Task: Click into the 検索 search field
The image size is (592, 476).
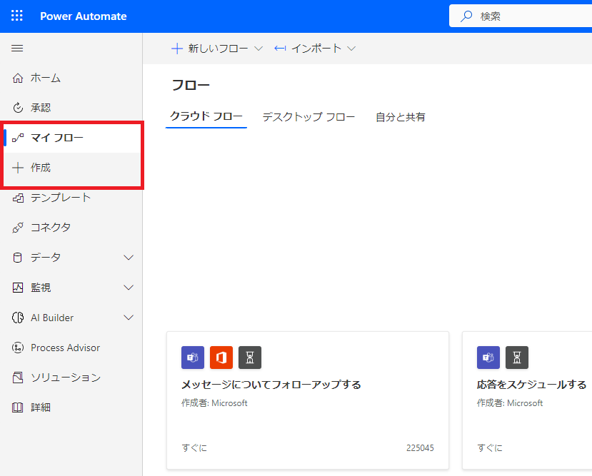Action: 521,16
